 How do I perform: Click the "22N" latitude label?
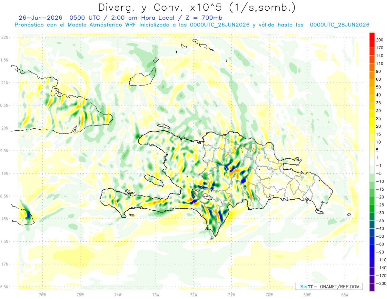(x=5, y=37)
